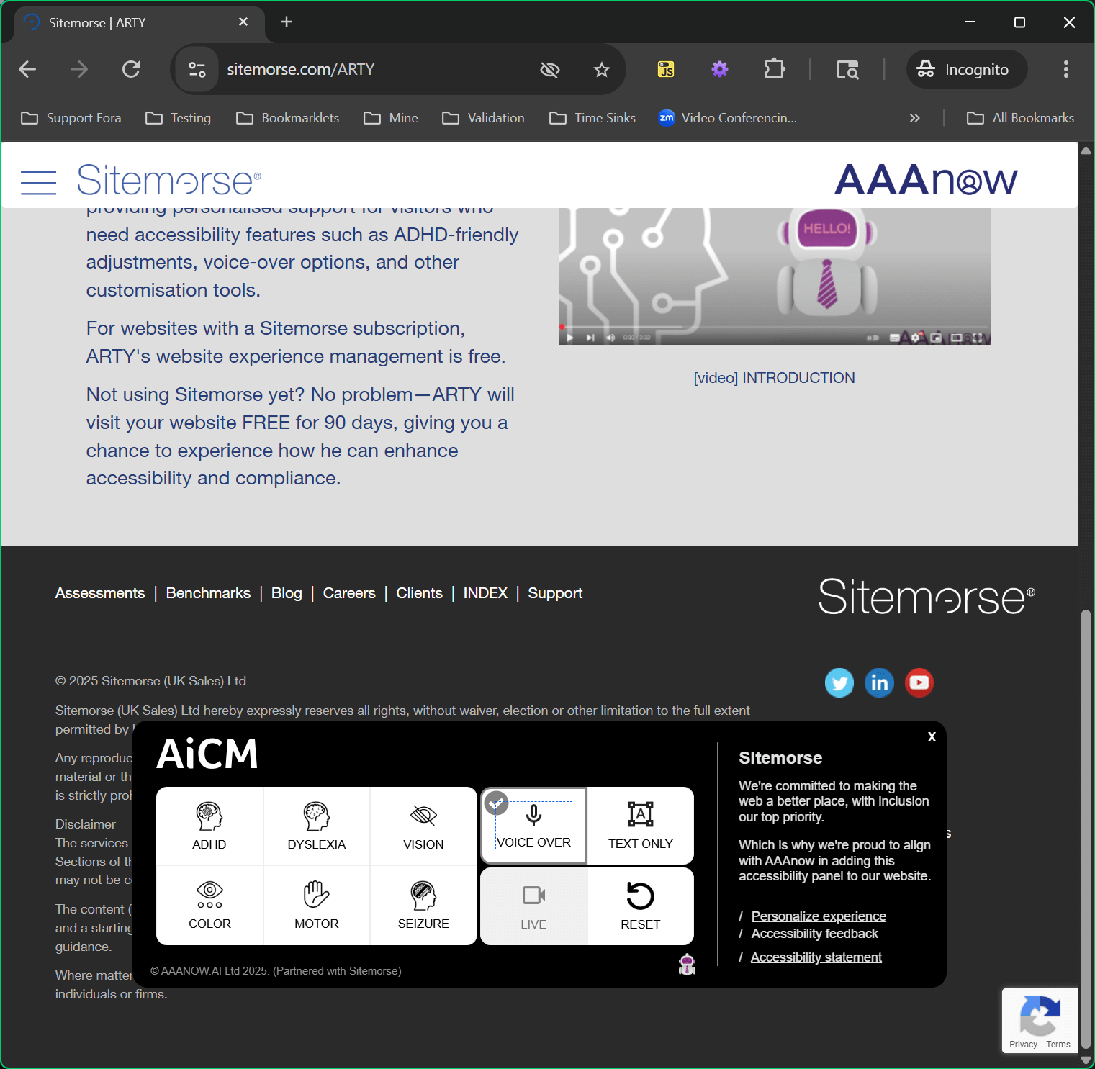This screenshot has width=1095, height=1069.
Task: Go to Assessments footer link
Action: click(100, 593)
